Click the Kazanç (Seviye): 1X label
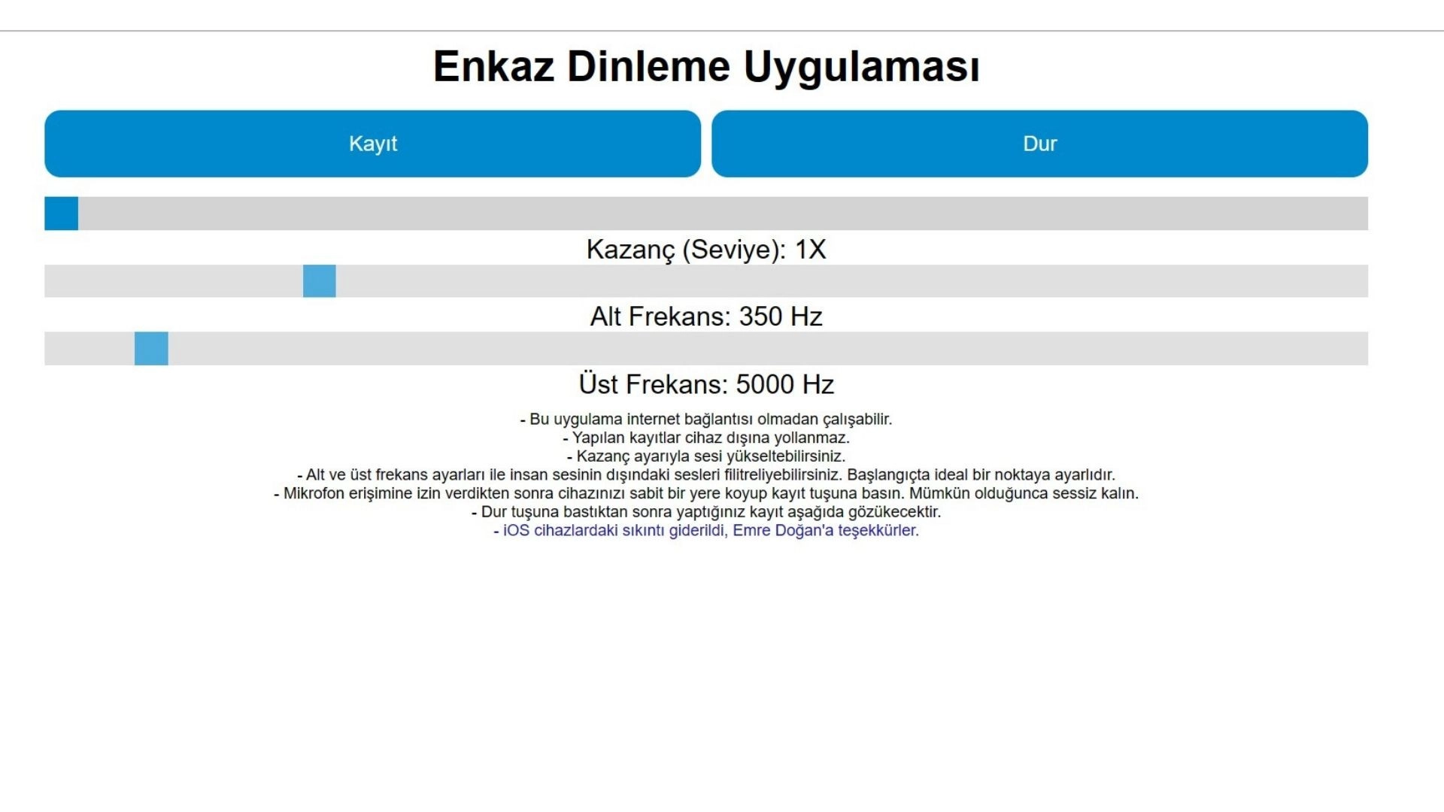This screenshot has width=1444, height=812. click(x=706, y=250)
